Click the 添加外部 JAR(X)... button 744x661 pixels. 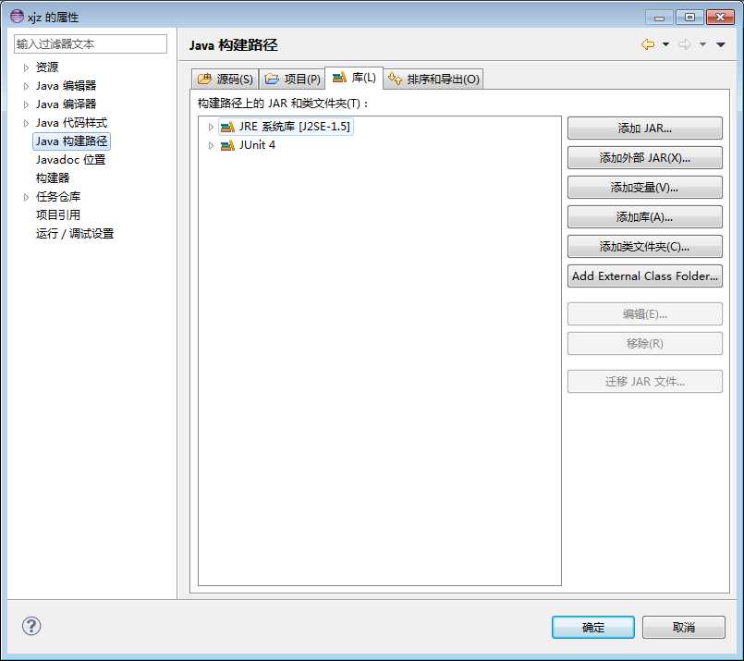(x=645, y=157)
